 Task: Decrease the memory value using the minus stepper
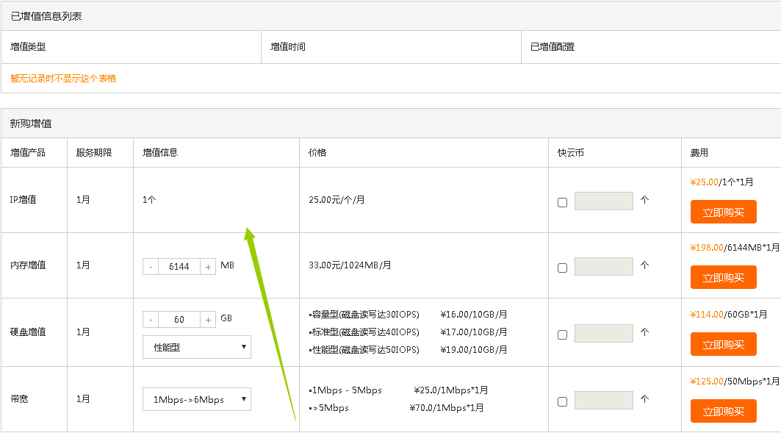pos(151,266)
